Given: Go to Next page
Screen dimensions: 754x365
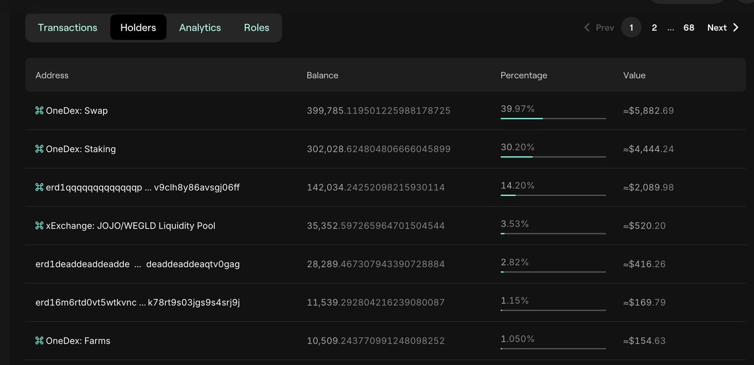Looking at the screenshot, I should click(723, 28).
